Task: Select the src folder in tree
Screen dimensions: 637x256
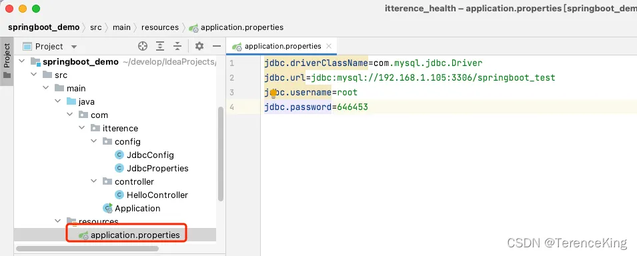Action: coord(61,75)
